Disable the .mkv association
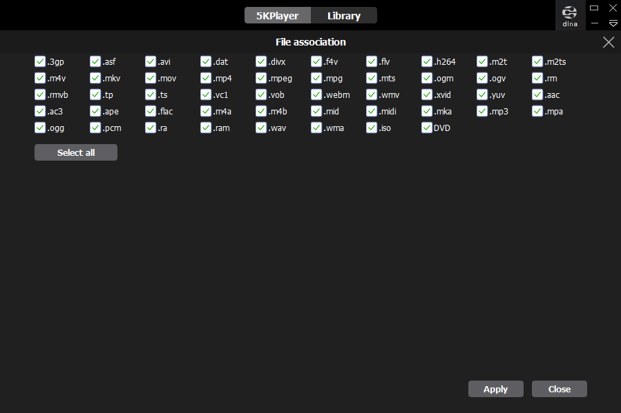The width and height of the screenshot is (621, 413). (x=95, y=78)
